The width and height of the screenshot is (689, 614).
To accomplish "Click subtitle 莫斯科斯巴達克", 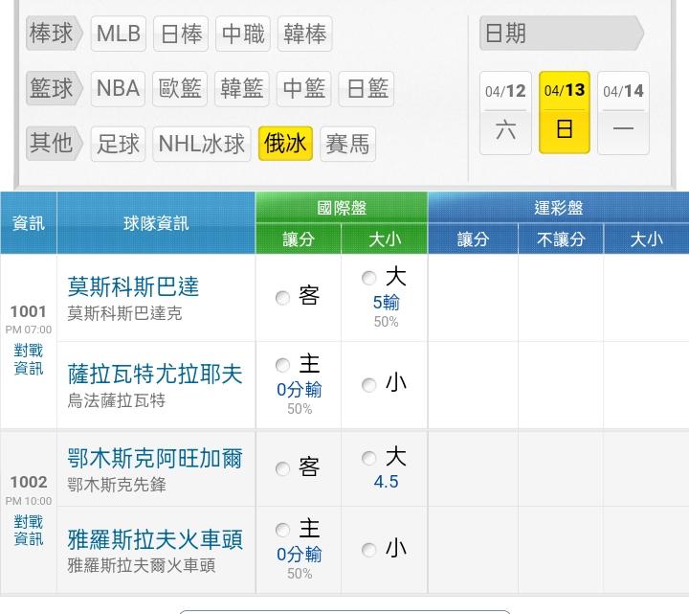I will click(124, 313).
